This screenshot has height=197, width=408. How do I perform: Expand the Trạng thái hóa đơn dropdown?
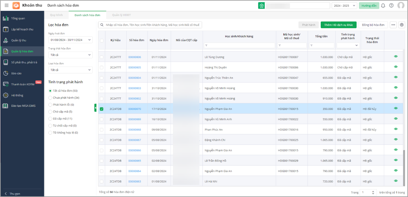pos(70,55)
